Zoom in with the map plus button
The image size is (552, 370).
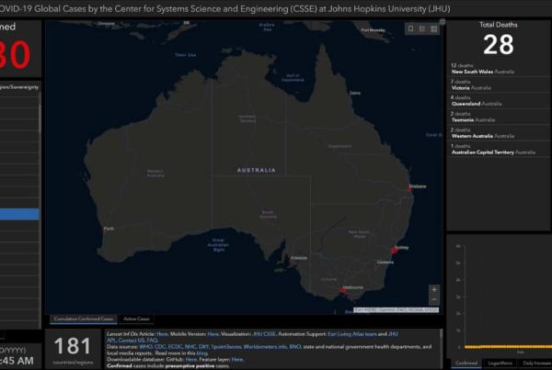click(x=434, y=289)
